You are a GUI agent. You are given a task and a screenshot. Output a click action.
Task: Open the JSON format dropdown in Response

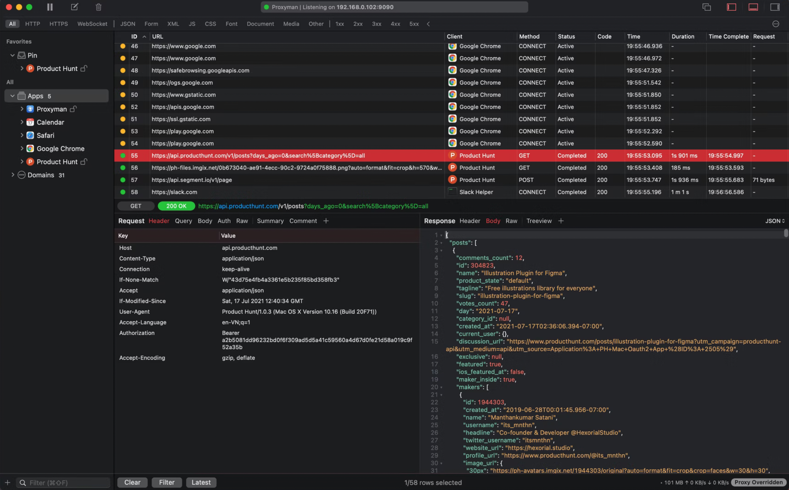pyautogui.click(x=775, y=221)
